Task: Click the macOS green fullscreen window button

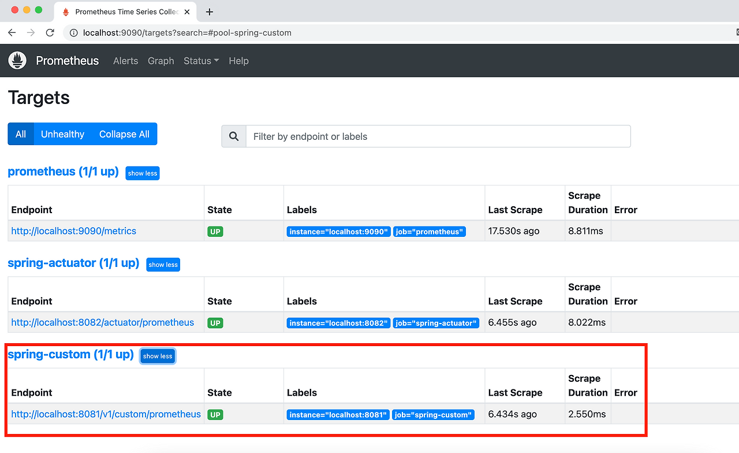Action: (39, 10)
